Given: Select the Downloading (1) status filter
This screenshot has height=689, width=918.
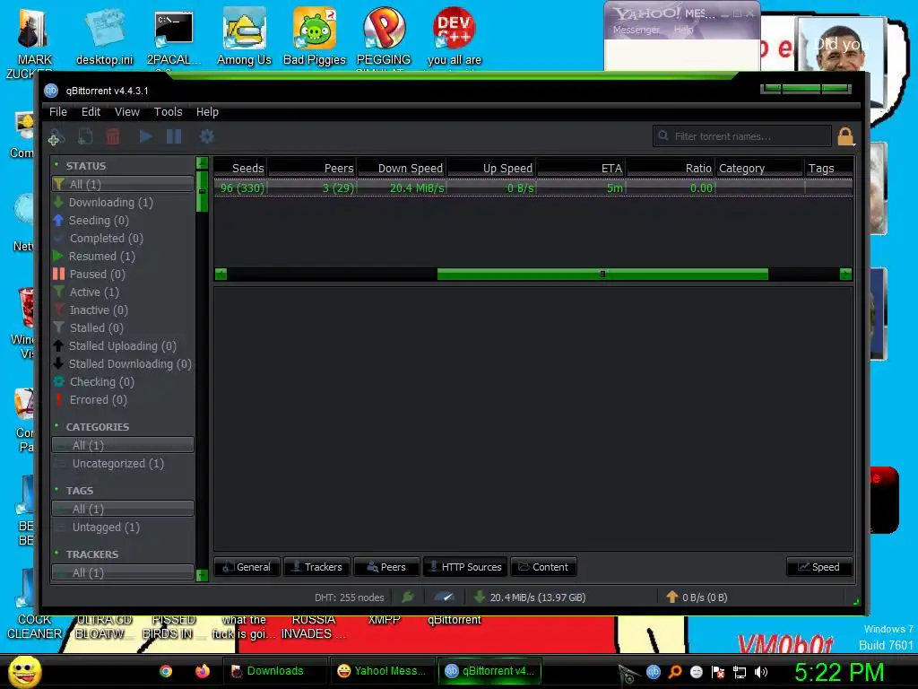Looking at the screenshot, I should pyautogui.click(x=122, y=202).
